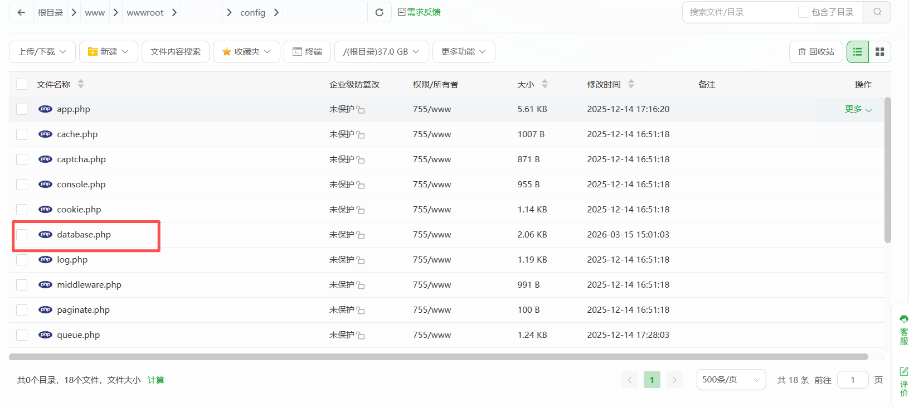
Task: Check the console.php row checkbox
Action: [22, 185]
